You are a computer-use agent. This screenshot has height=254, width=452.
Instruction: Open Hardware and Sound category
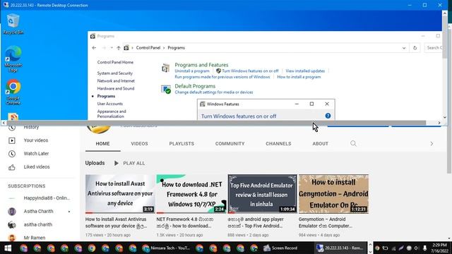point(116,88)
